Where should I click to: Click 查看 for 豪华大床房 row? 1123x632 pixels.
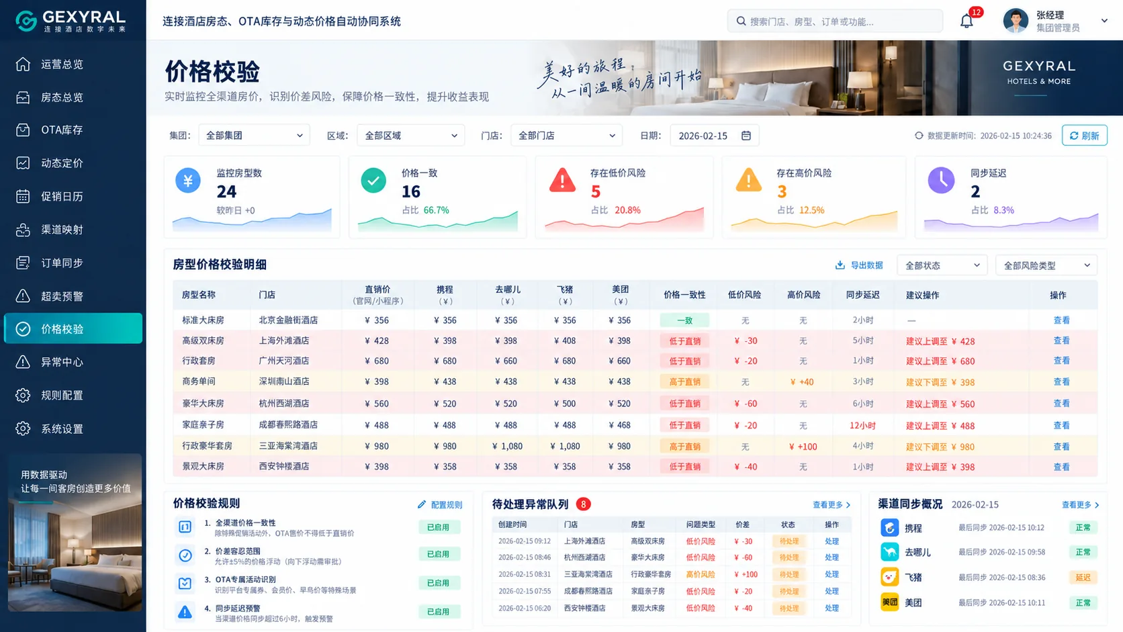pyautogui.click(x=1061, y=404)
